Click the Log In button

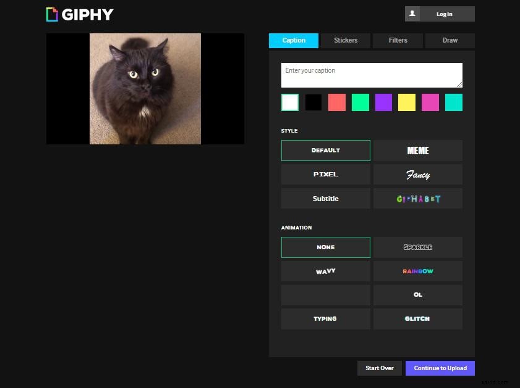[x=444, y=14]
